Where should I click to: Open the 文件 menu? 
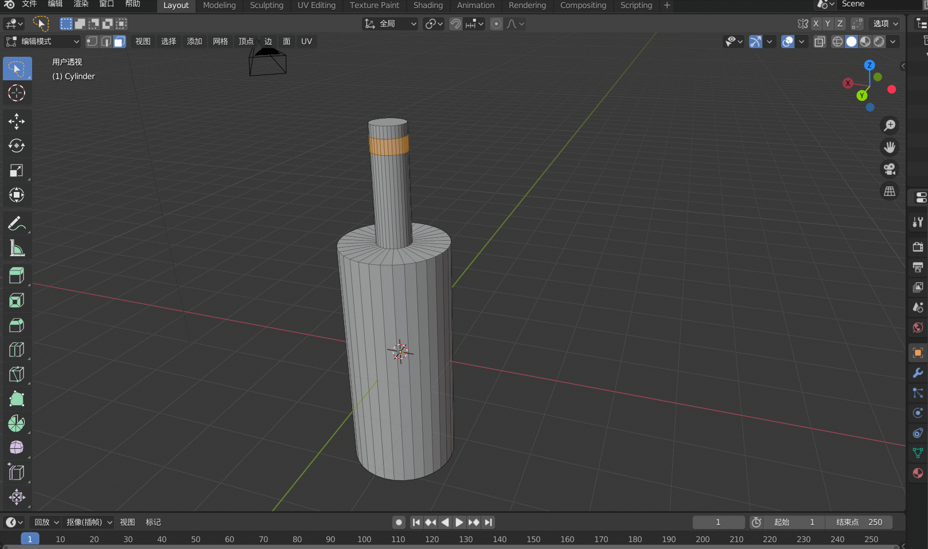[x=29, y=5]
